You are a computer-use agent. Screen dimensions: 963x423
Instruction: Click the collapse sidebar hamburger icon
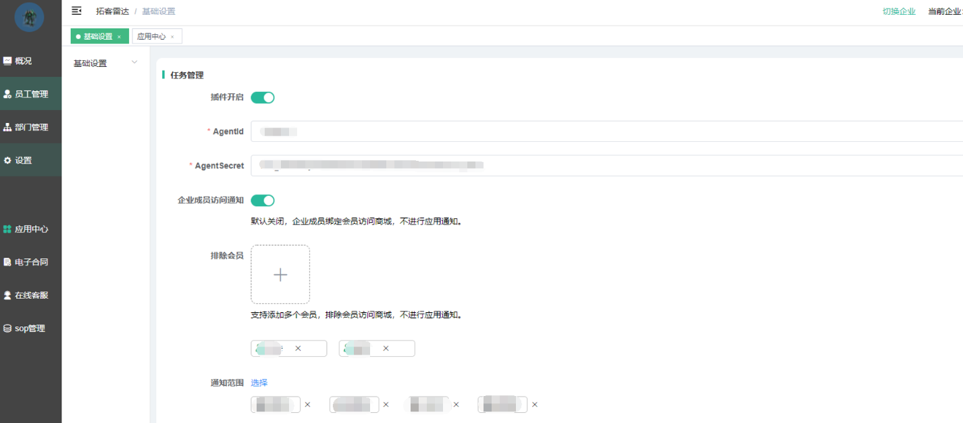pos(76,11)
